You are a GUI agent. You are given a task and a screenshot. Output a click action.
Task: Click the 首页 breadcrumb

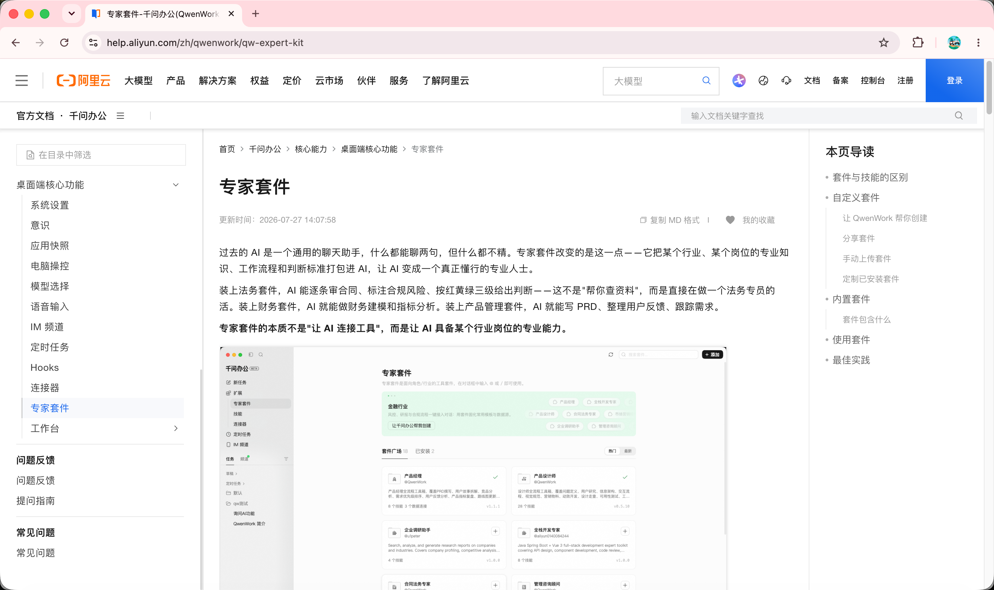(x=227, y=149)
